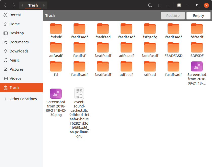Viewport: 212px width, 167px height.
Task: Open the hamburger options menu
Action: [x=168, y=5]
